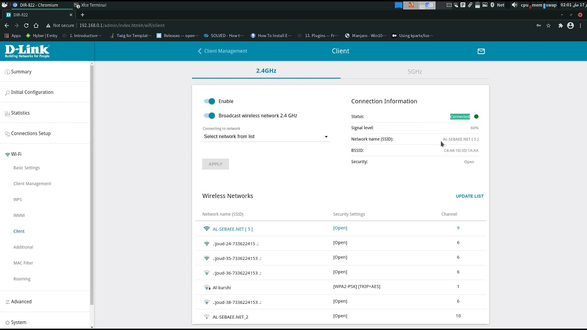Click the browser address bar URL
This screenshot has width=587, height=330.
pos(122,26)
